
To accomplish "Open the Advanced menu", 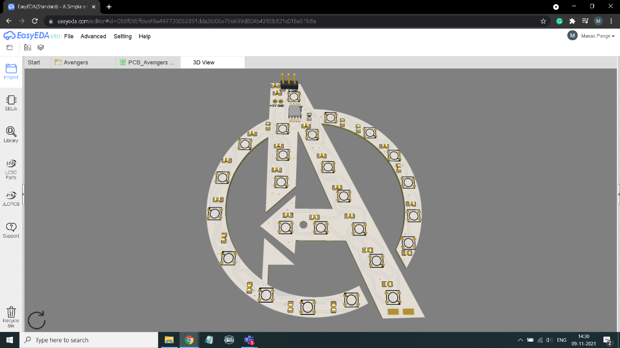I will coord(94,36).
